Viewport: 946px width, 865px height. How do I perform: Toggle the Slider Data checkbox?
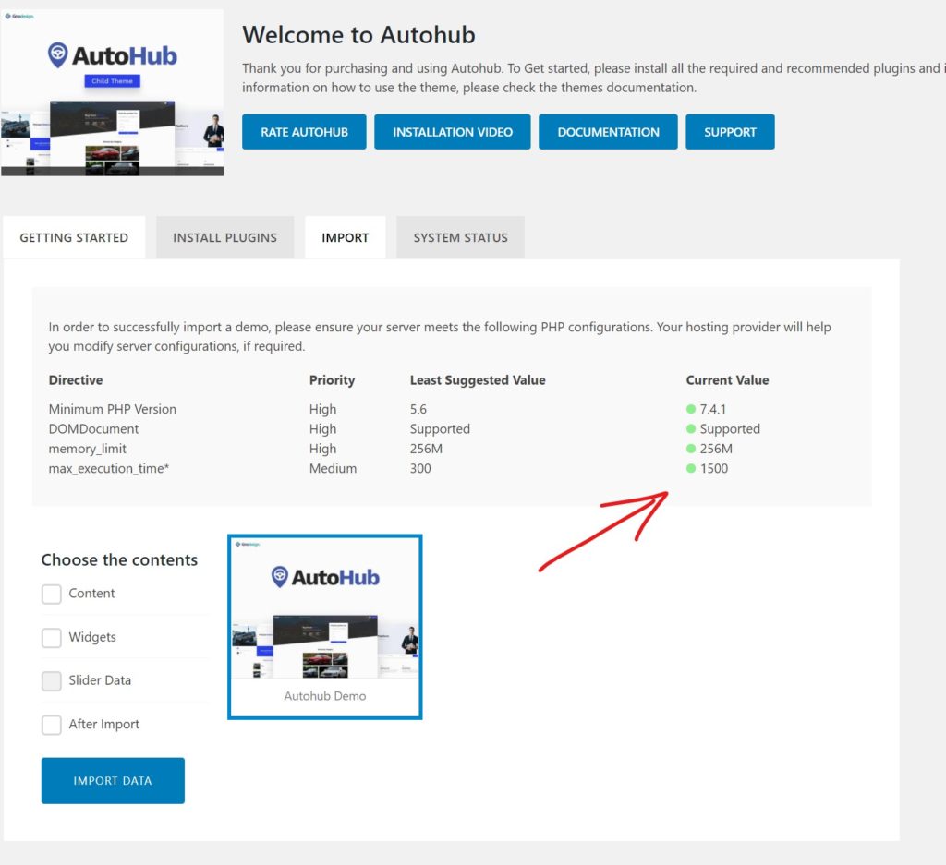pyautogui.click(x=52, y=681)
